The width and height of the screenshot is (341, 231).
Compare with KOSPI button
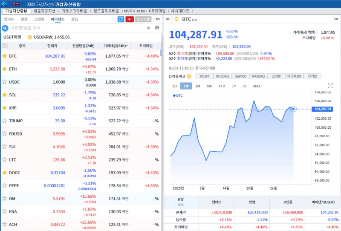pos(205,76)
